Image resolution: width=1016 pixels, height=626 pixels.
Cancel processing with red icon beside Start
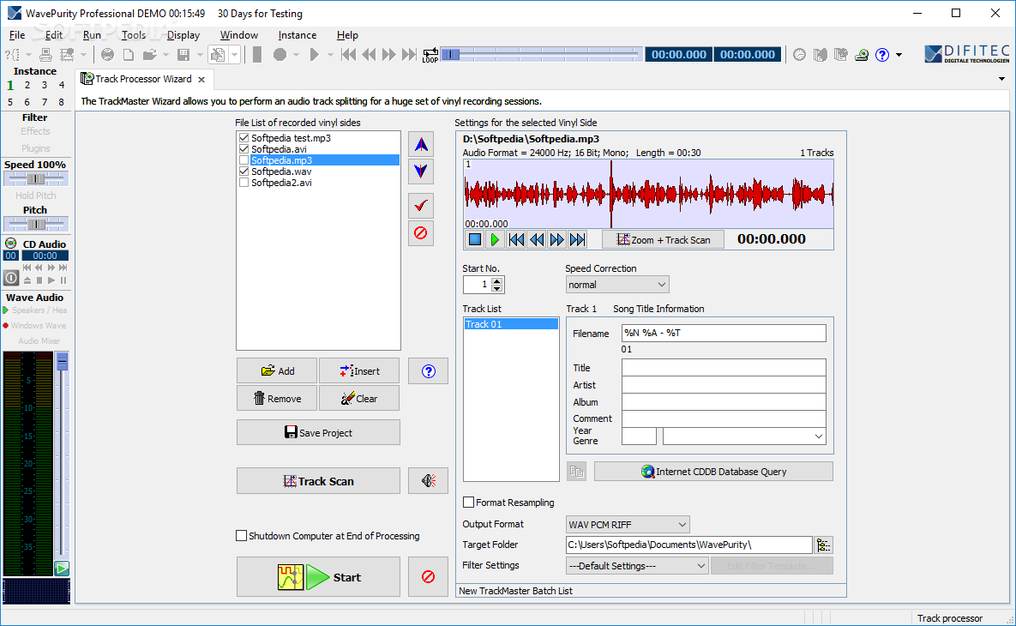429,577
